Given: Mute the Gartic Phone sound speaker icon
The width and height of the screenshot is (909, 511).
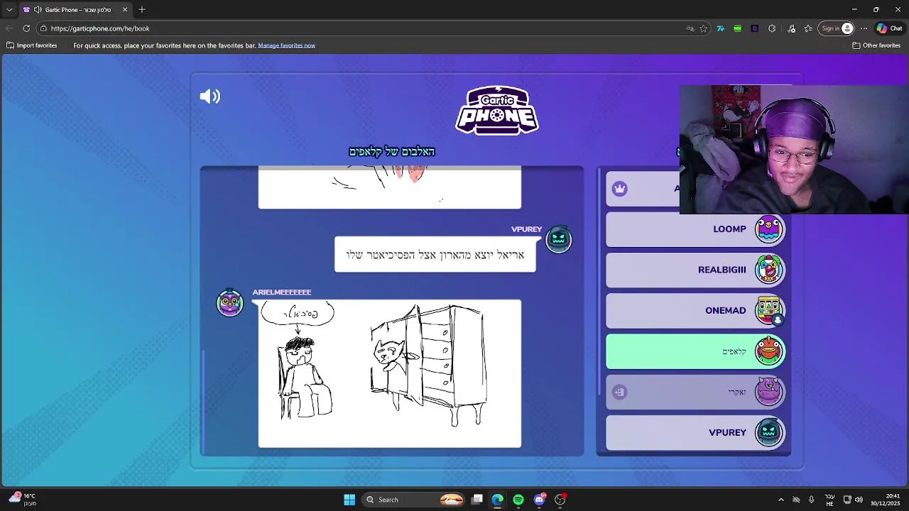Looking at the screenshot, I should [210, 97].
